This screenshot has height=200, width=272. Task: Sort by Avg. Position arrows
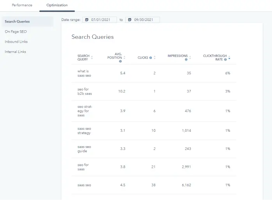point(124,58)
